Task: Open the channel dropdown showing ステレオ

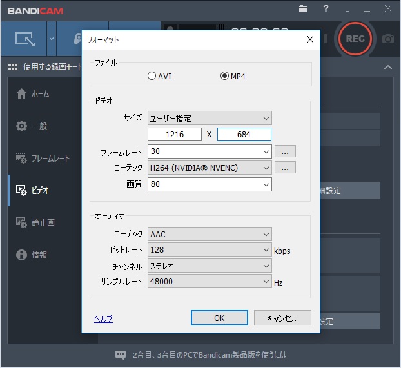Action: [210, 266]
